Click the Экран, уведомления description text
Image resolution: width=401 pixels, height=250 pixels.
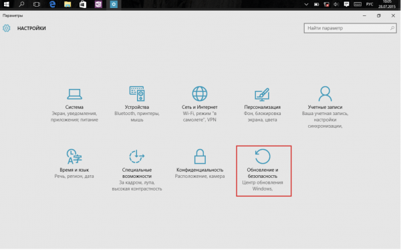coord(74,116)
